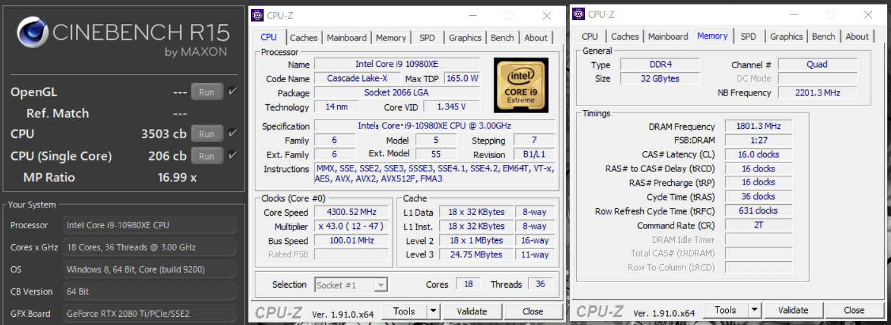Open the SPD tab in right CPU-Z window
The height and width of the screenshot is (325, 891).
[748, 37]
